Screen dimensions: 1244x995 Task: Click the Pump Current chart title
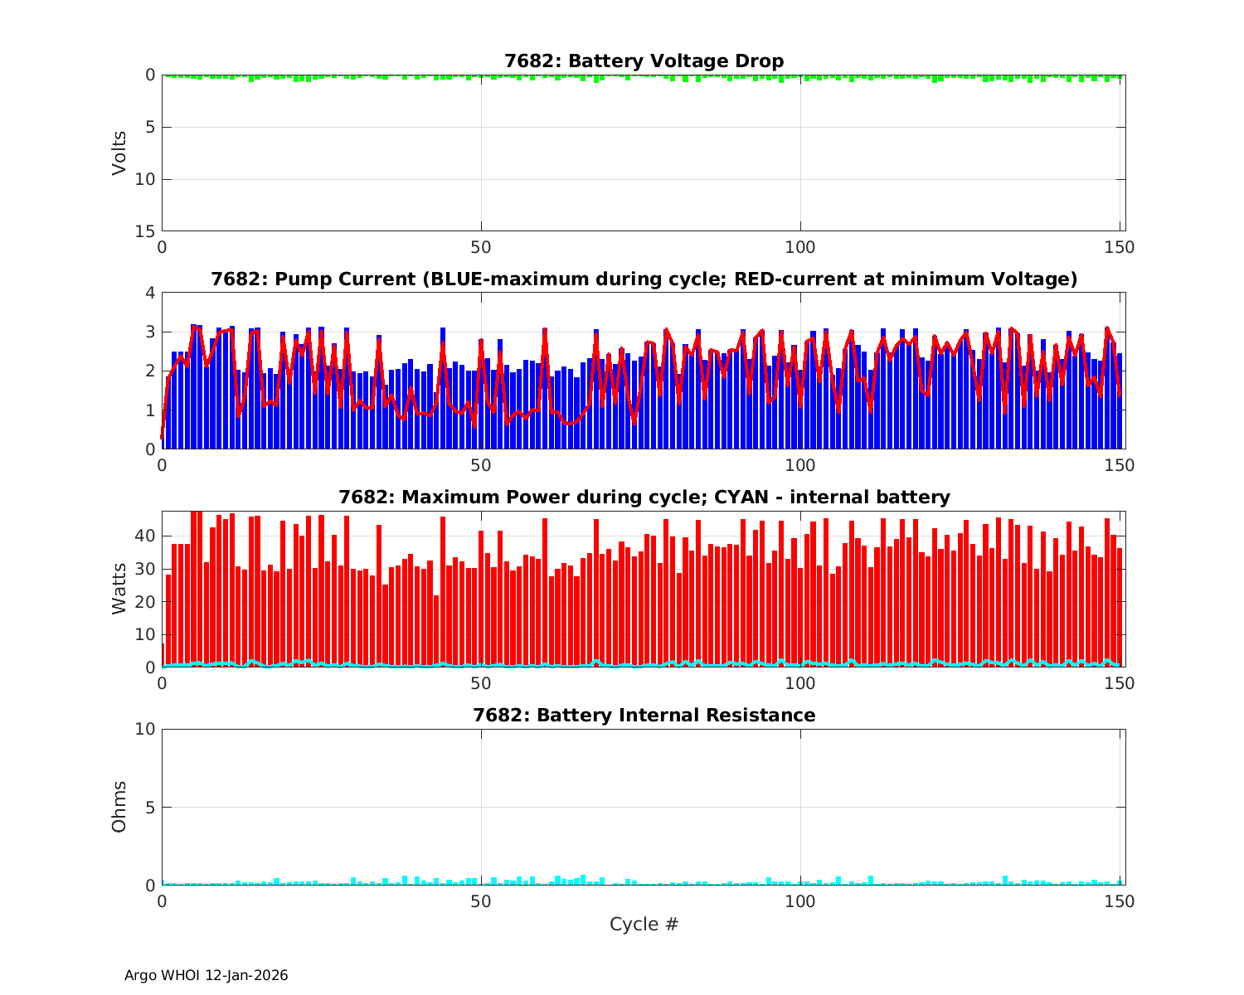point(644,279)
